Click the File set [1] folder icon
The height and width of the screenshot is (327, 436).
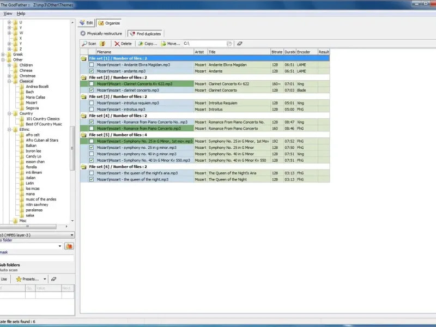click(x=84, y=58)
